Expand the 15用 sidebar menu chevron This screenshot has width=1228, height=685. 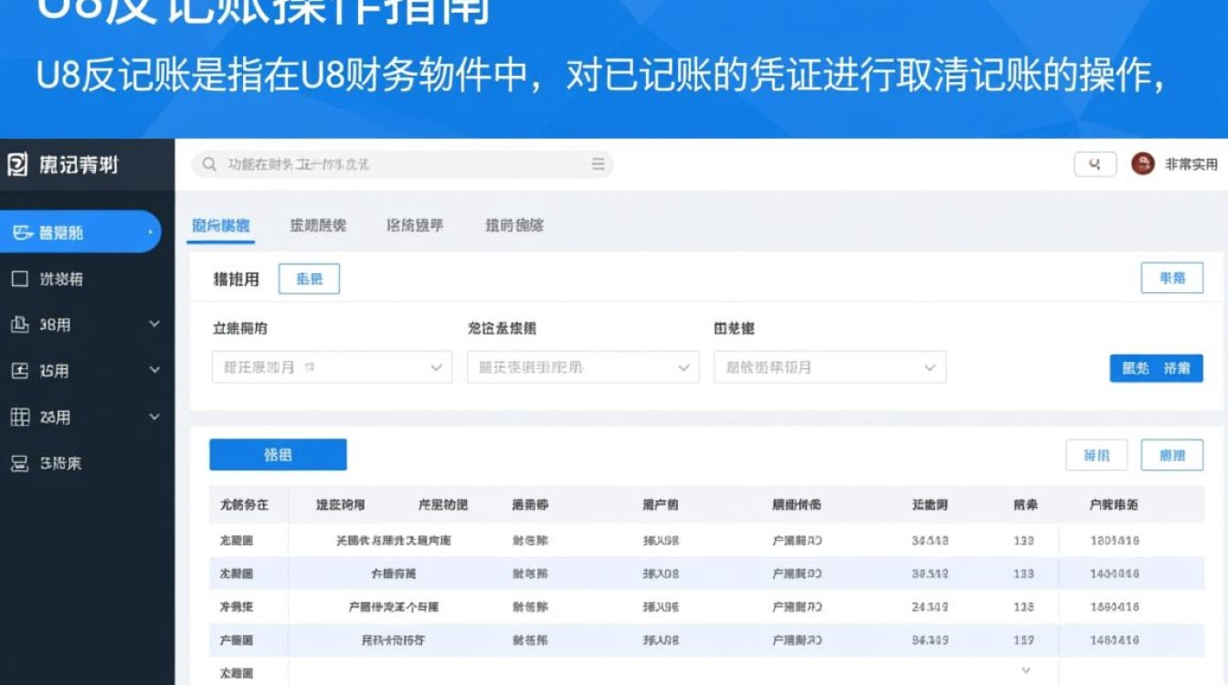coord(153,370)
